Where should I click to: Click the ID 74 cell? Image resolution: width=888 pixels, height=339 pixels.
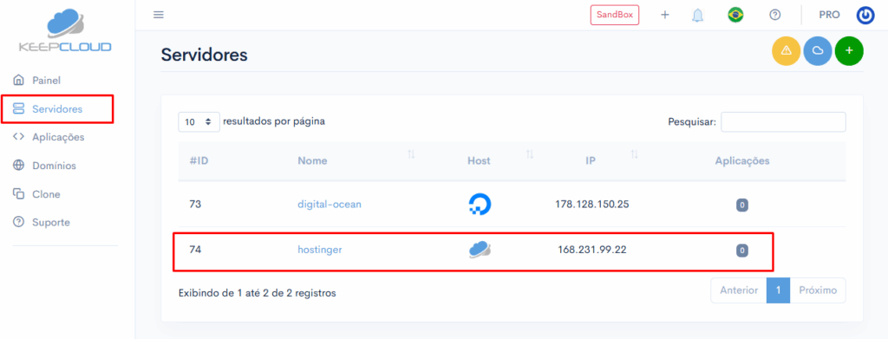point(195,249)
